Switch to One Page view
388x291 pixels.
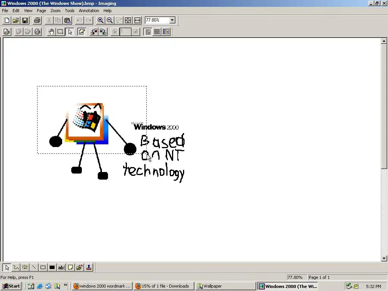point(148,32)
